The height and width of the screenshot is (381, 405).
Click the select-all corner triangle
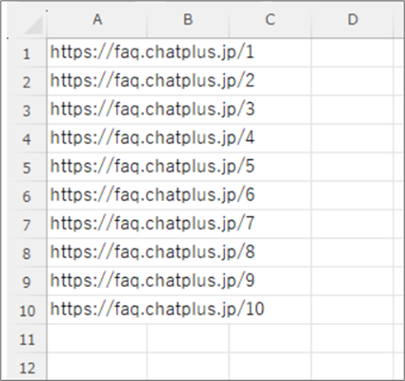point(33,26)
